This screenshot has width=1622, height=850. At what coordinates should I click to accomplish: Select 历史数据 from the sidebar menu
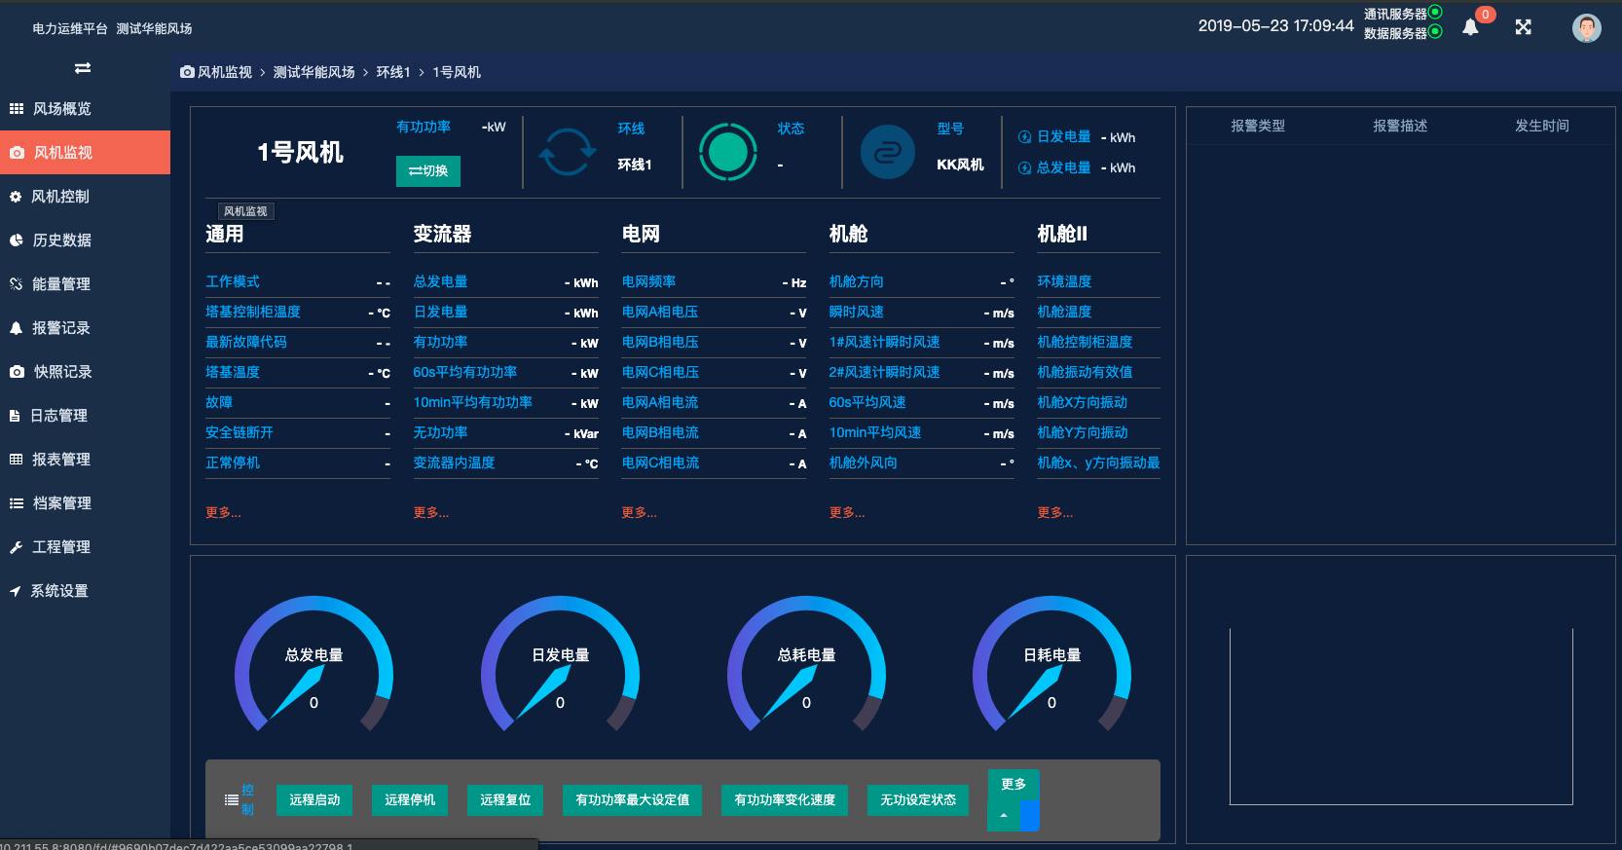[62, 240]
